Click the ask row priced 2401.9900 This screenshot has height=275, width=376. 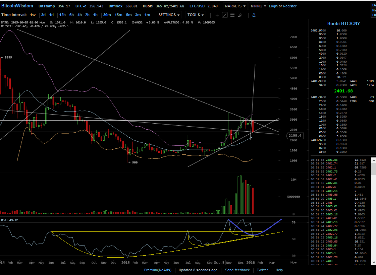tap(342, 81)
